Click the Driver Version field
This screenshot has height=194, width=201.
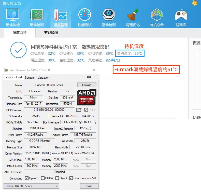click(60, 153)
